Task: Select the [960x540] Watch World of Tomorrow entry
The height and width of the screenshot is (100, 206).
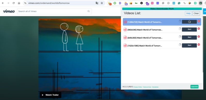Action: [145, 30]
